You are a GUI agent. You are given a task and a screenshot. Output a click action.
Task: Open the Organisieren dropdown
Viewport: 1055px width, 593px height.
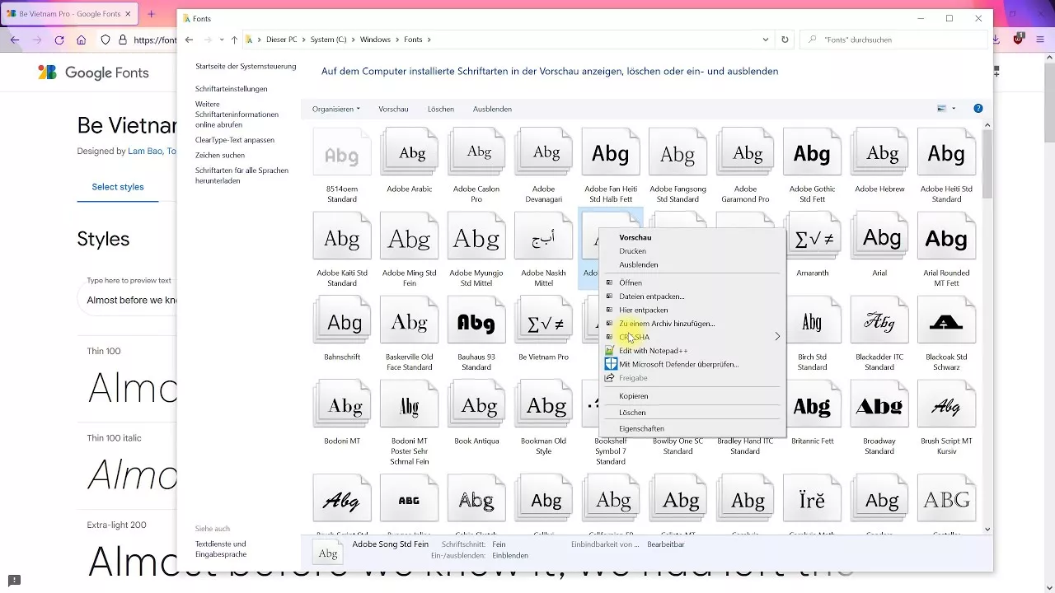click(335, 108)
